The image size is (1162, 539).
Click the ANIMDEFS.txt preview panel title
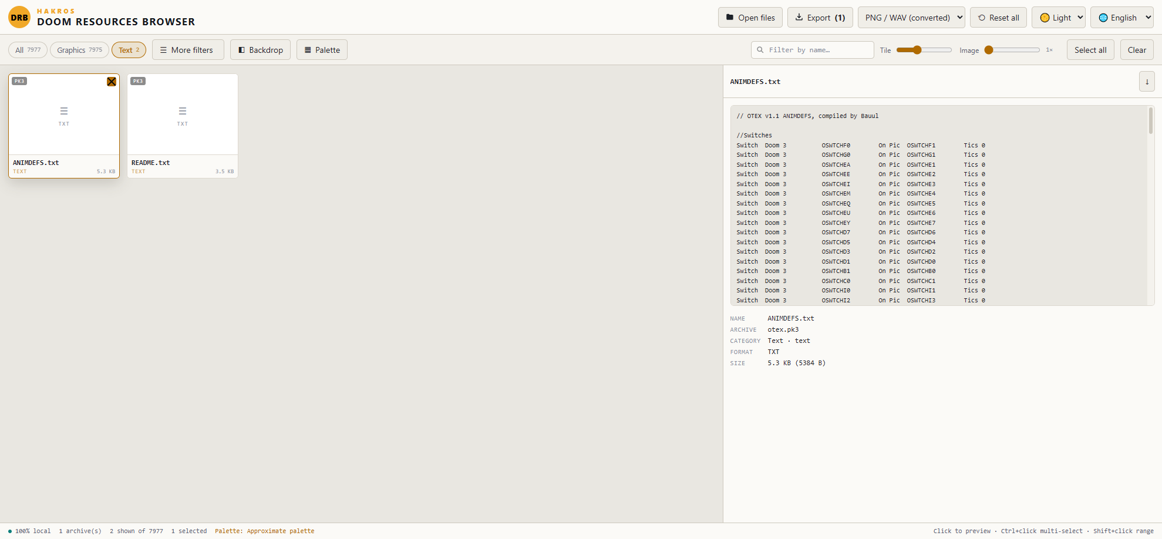(x=755, y=82)
